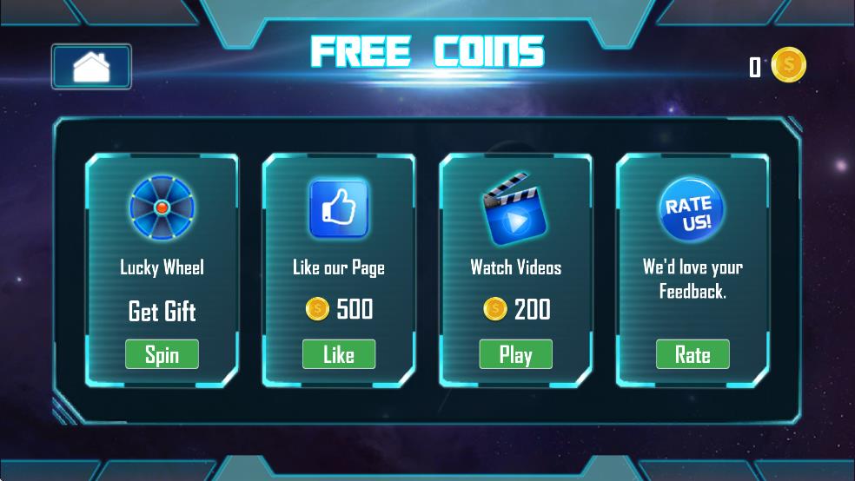This screenshot has height=481, width=855.
Task: Click the round Rate Us badge
Action: tap(692, 210)
